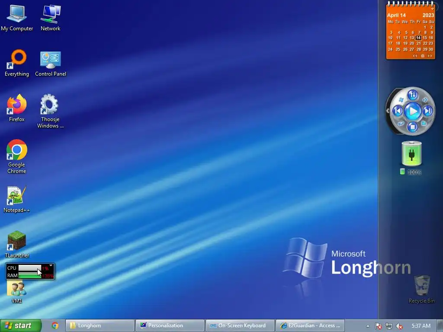Open the VM1 users icon

coord(17,291)
